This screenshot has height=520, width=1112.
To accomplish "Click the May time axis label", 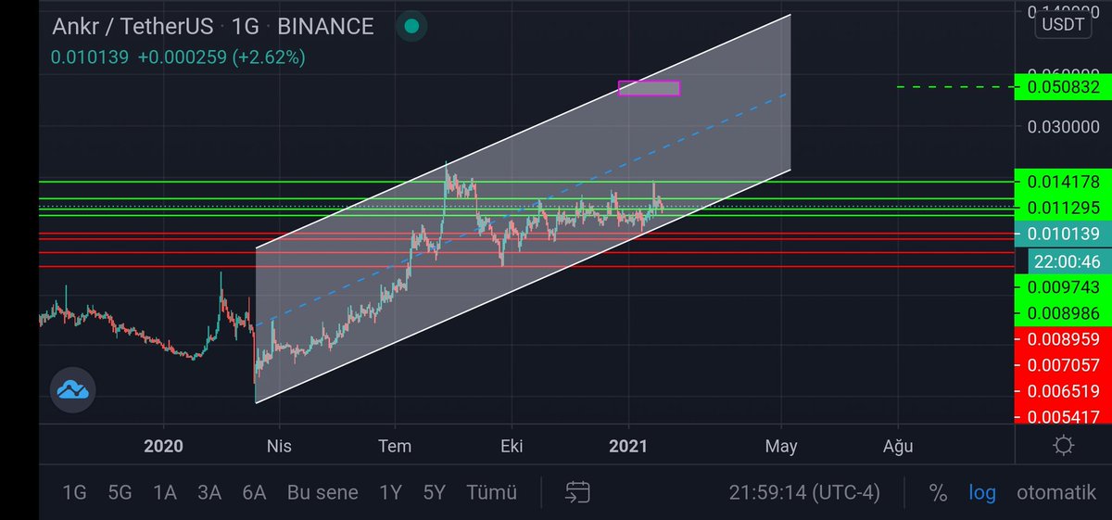I will (781, 446).
